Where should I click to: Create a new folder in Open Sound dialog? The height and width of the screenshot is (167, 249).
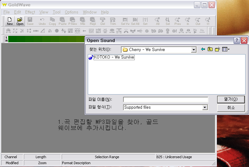pyautogui.click(x=217, y=49)
